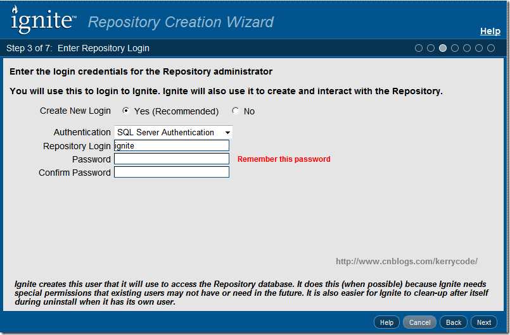This screenshot has height=335, width=510.
Task: Select the Yes (Recommended) radio button
Action: point(125,111)
